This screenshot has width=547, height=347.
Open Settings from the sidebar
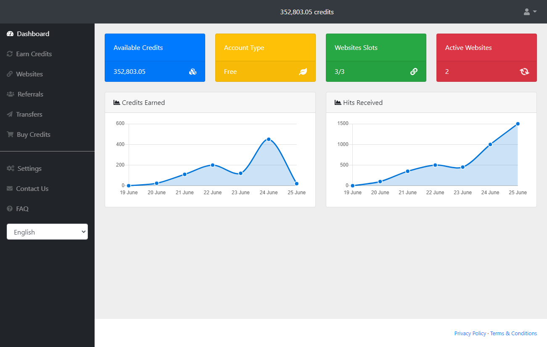click(x=29, y=169)
